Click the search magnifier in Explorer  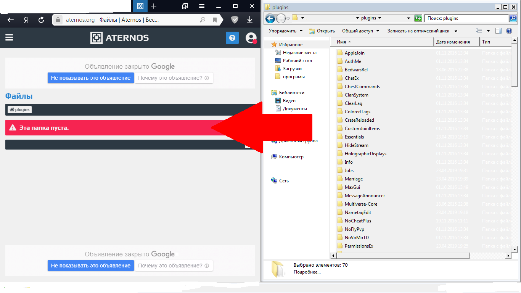[x=513, y=18]
